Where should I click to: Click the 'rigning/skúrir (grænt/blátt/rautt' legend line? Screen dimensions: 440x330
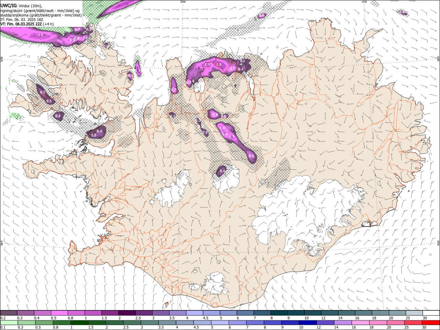pos(40,10)
